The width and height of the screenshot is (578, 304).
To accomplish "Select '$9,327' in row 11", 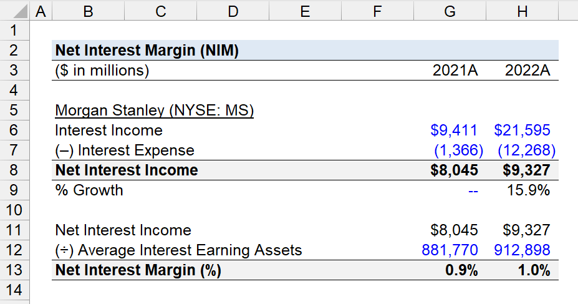I will coord(526,230).
